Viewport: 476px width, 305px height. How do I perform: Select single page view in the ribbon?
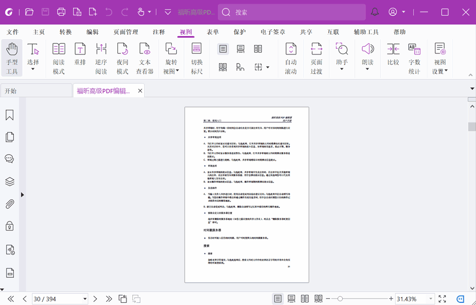[223, 49]
